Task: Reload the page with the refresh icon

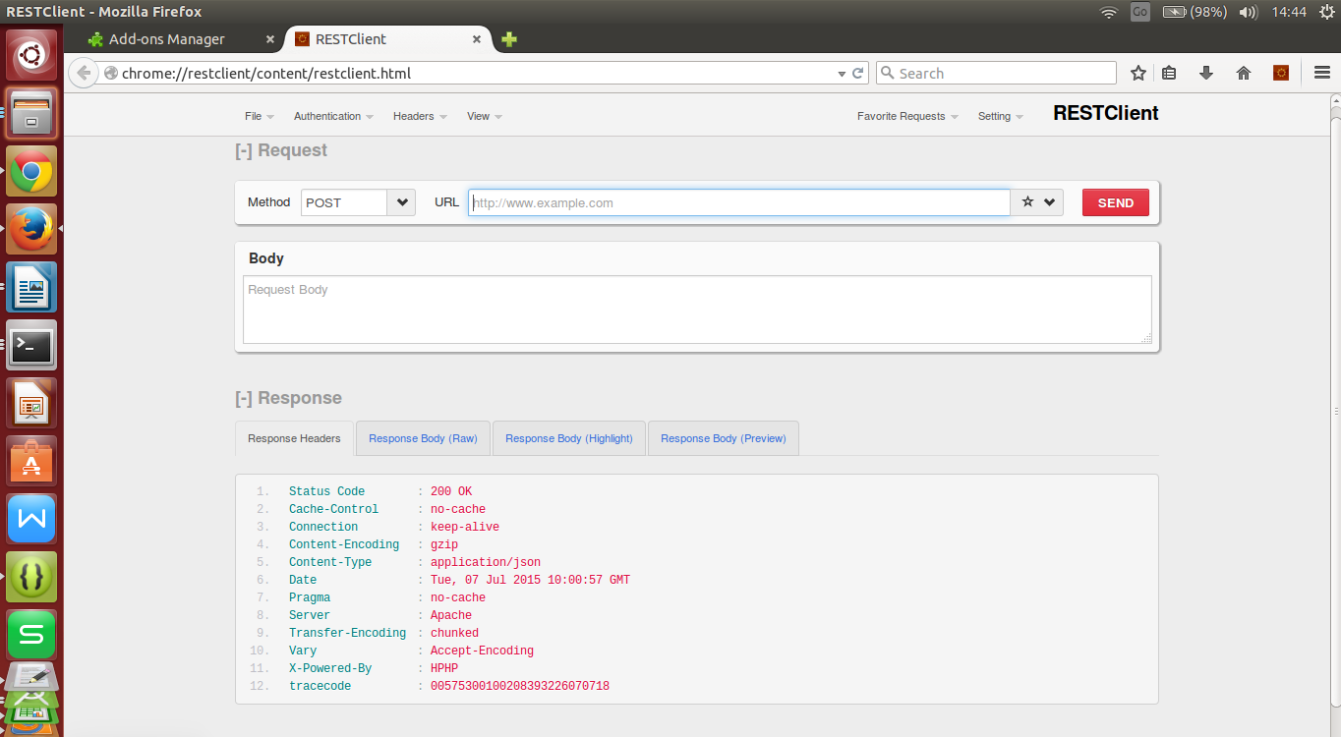Action: click(x=856, y=72)
